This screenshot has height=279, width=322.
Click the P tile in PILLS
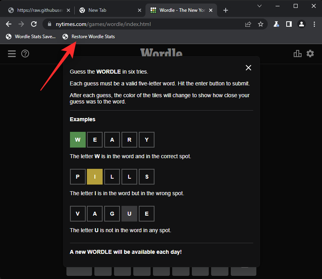[x=77, y=177]
